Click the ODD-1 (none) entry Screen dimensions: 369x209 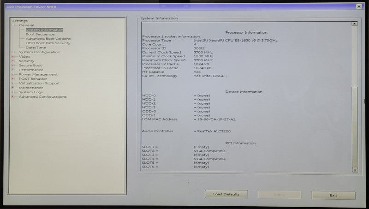coord(202,115)
